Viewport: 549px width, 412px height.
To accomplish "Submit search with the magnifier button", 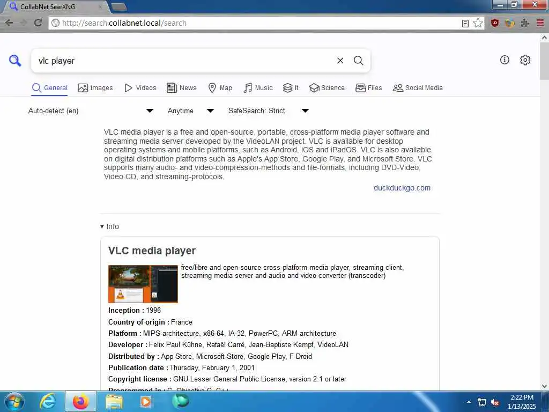I will pos(358,61).
